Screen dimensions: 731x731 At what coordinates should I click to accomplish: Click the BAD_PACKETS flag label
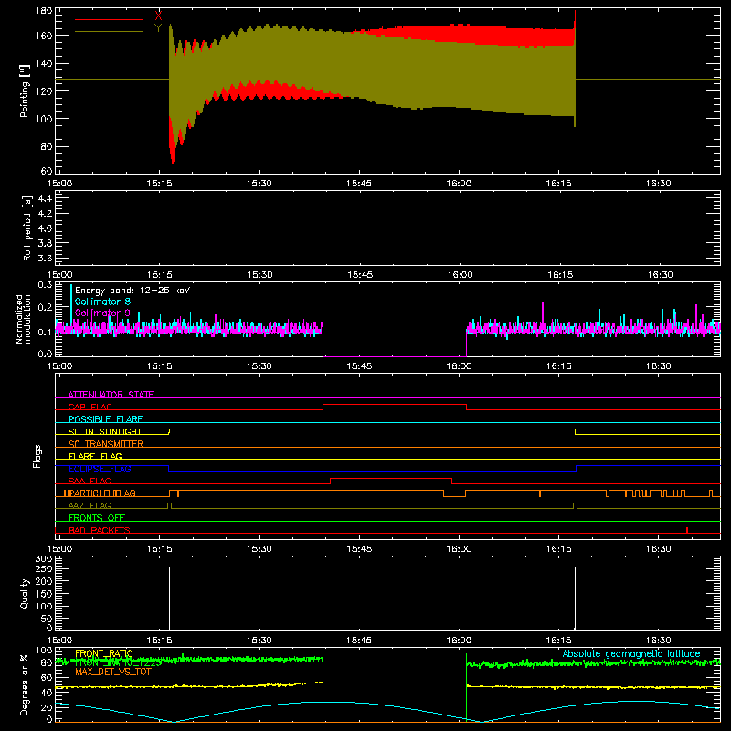(x=100, y=530)
